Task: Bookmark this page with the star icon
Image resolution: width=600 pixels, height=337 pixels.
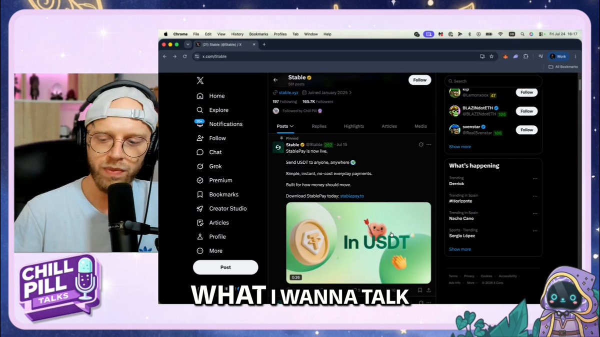Action: [491, 56]
